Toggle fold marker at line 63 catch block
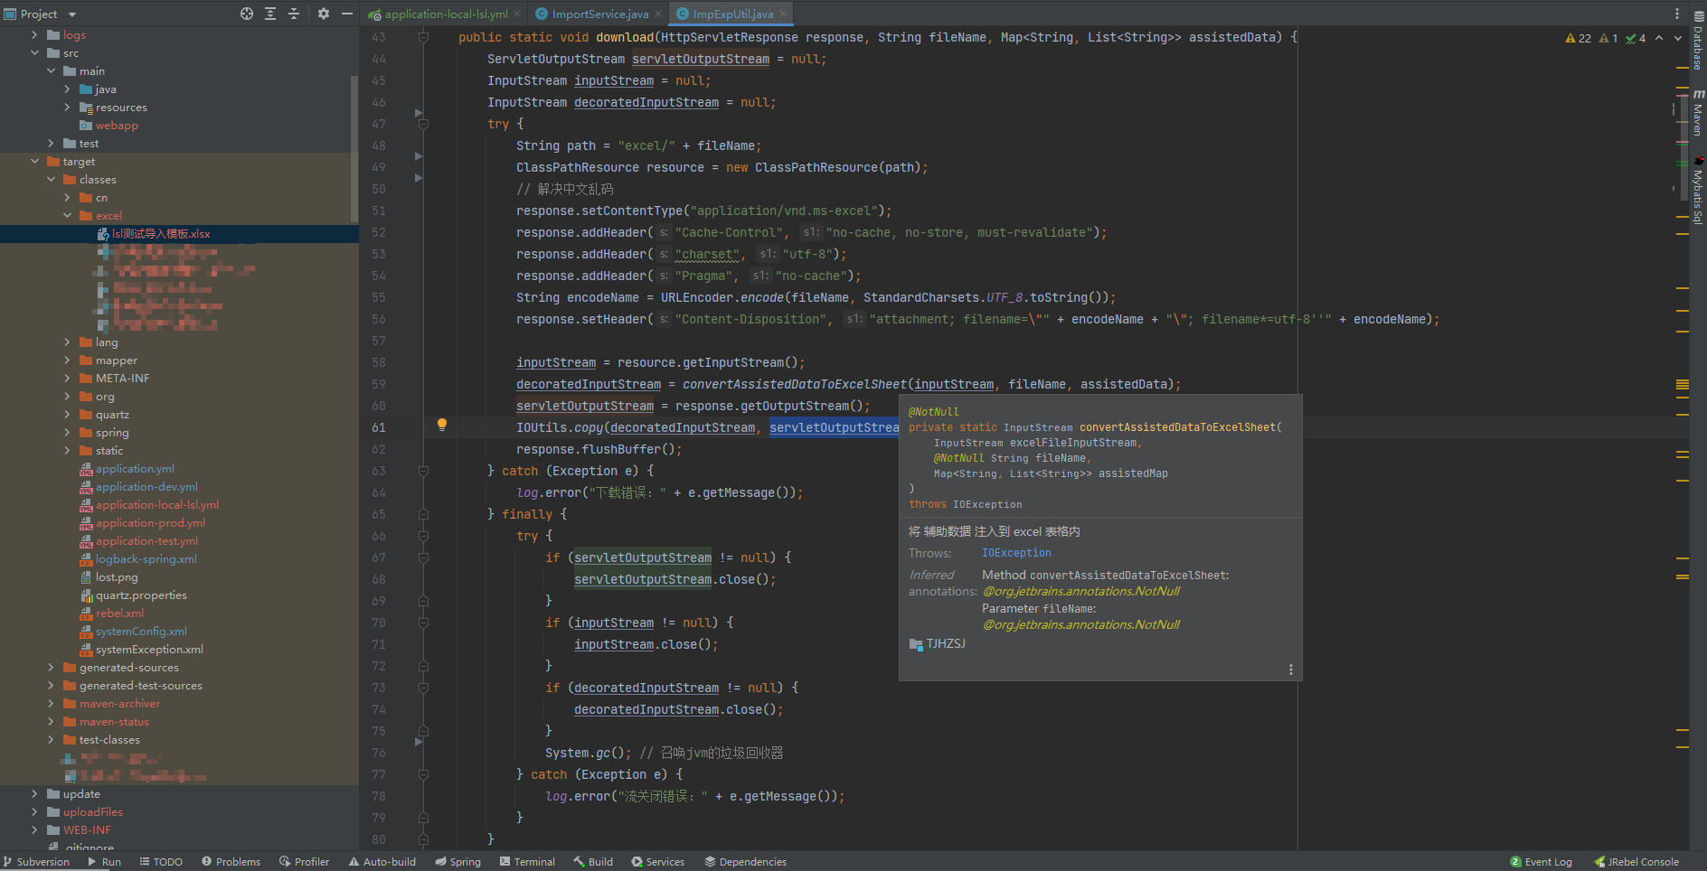This screenshot has height=871, width=1707. click(423, 471)
